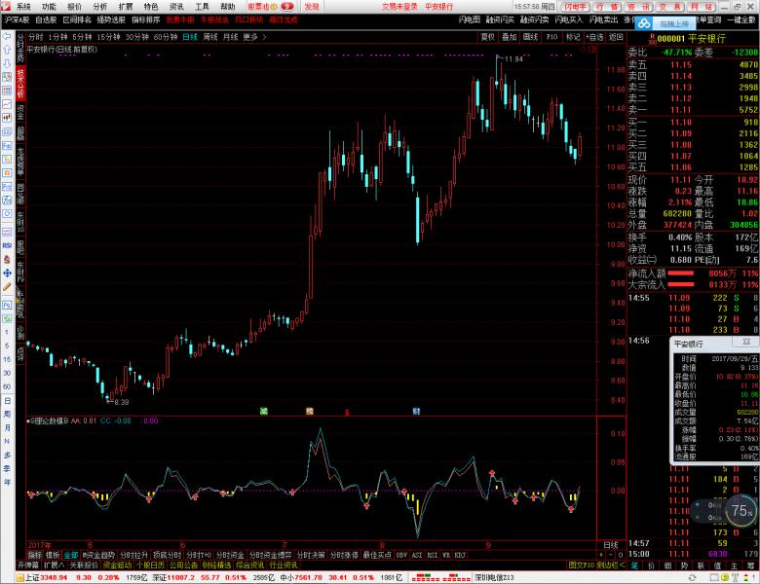Click the refresh icon in the status bar
This screenshot has height=584, width=760.
[692, 578]
